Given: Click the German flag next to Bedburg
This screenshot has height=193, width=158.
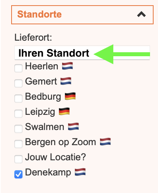Looking at the screenshot, I should coord(70,96).
